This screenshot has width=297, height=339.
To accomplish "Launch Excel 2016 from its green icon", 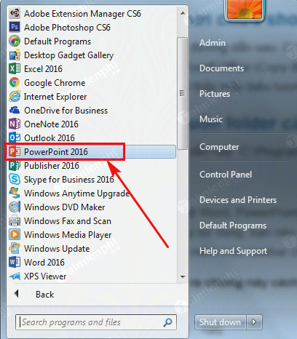I will pyautogui.click(x=15, y=68).
